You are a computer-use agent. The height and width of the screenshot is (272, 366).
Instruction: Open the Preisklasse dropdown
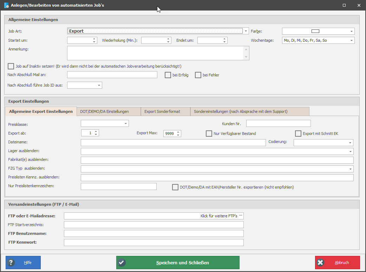126,123
